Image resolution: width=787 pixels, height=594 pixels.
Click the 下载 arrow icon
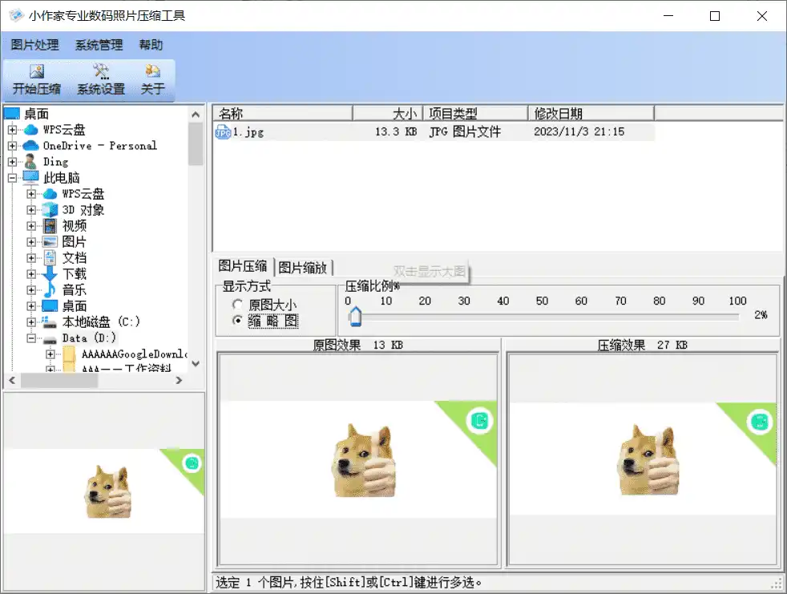(x=50, y=274)
